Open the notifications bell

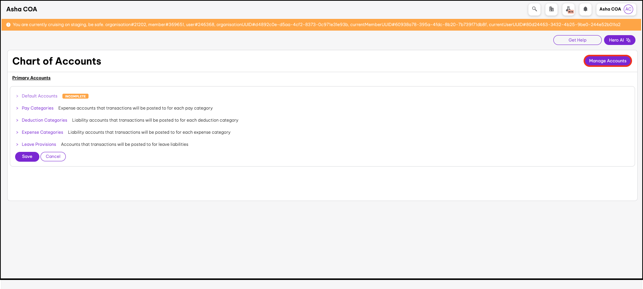[x=585, y=9]
